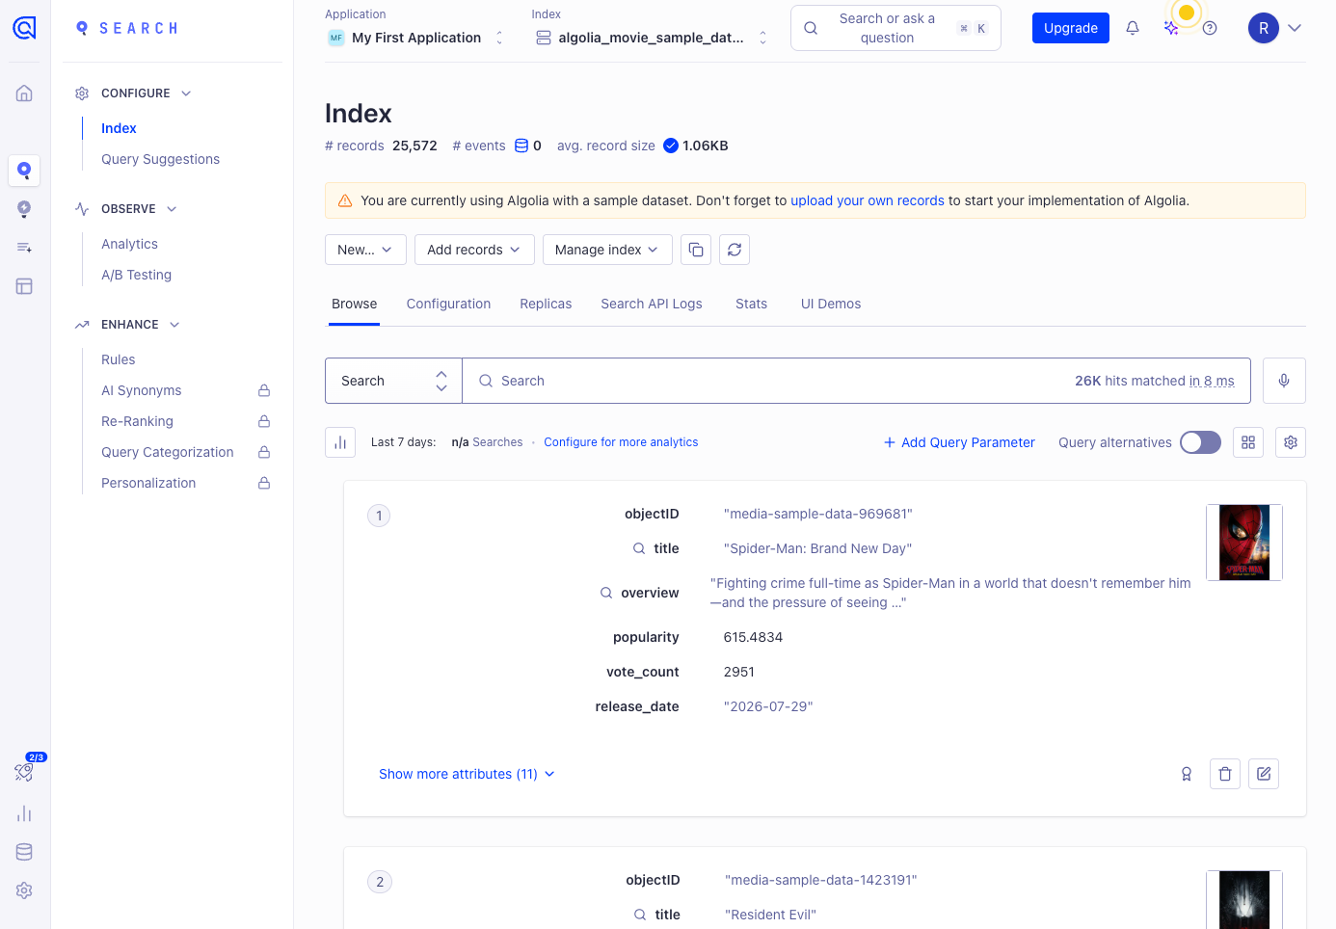The height and width of the screenshot is (929, 1336).
Task: Click the Algolia logo icon
Action: pos(24,28)
